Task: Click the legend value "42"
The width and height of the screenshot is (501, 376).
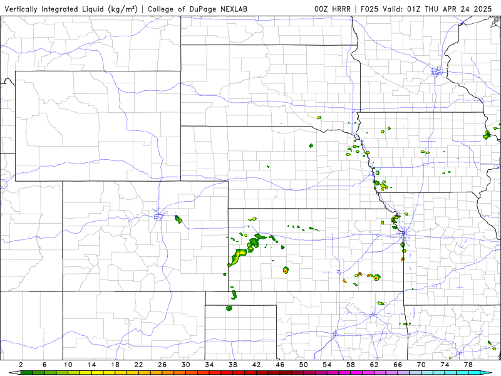Action: tap(256, 365)
